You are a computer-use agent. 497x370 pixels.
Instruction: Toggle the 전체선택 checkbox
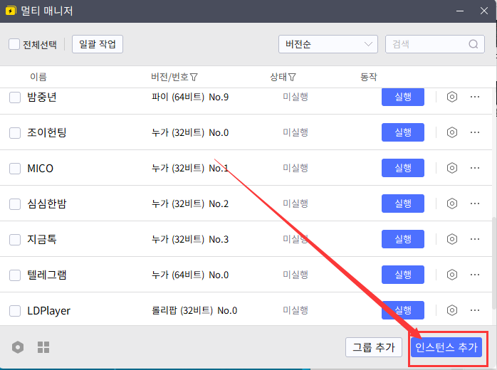[x=14, y=44]
